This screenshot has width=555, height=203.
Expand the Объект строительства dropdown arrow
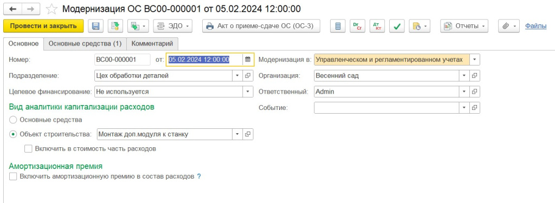237,134
